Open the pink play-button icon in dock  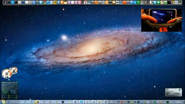(x=80, y=2)
